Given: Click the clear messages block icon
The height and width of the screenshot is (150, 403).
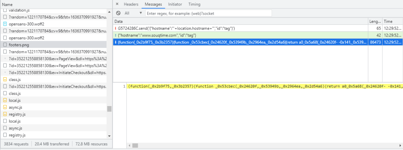Looking at the screenshot, I should click(x=118, y=13).
